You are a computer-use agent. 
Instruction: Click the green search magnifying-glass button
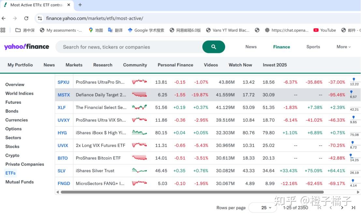pyautogui.click(x=213, y=47)
